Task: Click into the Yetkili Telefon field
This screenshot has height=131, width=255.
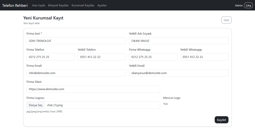Action: click(102, 57)
